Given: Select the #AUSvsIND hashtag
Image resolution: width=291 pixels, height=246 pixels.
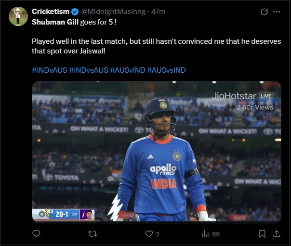Looking at the screenshot, I should pos(166,70).
